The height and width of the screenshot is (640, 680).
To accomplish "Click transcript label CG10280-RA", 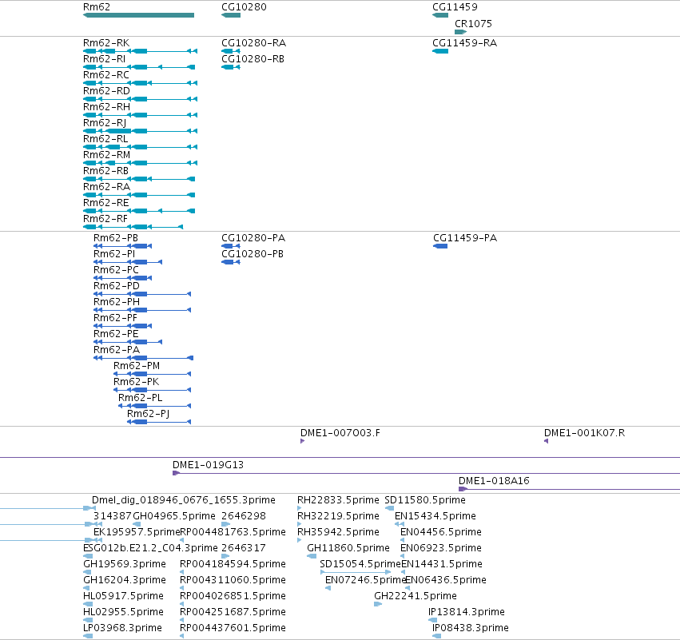I will pos(253,43).
